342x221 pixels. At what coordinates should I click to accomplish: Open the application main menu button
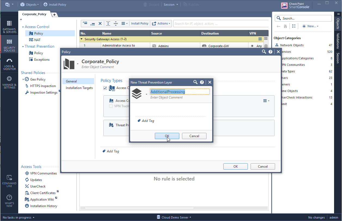point(9,4)
